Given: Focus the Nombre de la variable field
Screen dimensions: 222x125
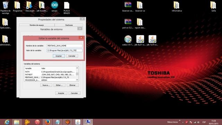Looking at the screenshot, I should coord(65,45).
